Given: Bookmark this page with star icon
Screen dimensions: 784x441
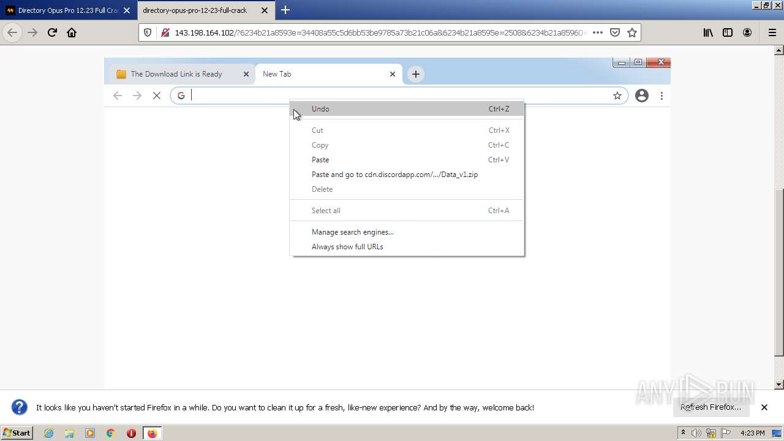Looking at the screenshot, I should coord(632,32).
